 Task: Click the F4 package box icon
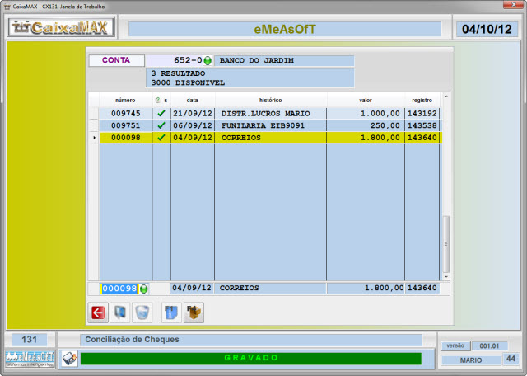[194, 313]
